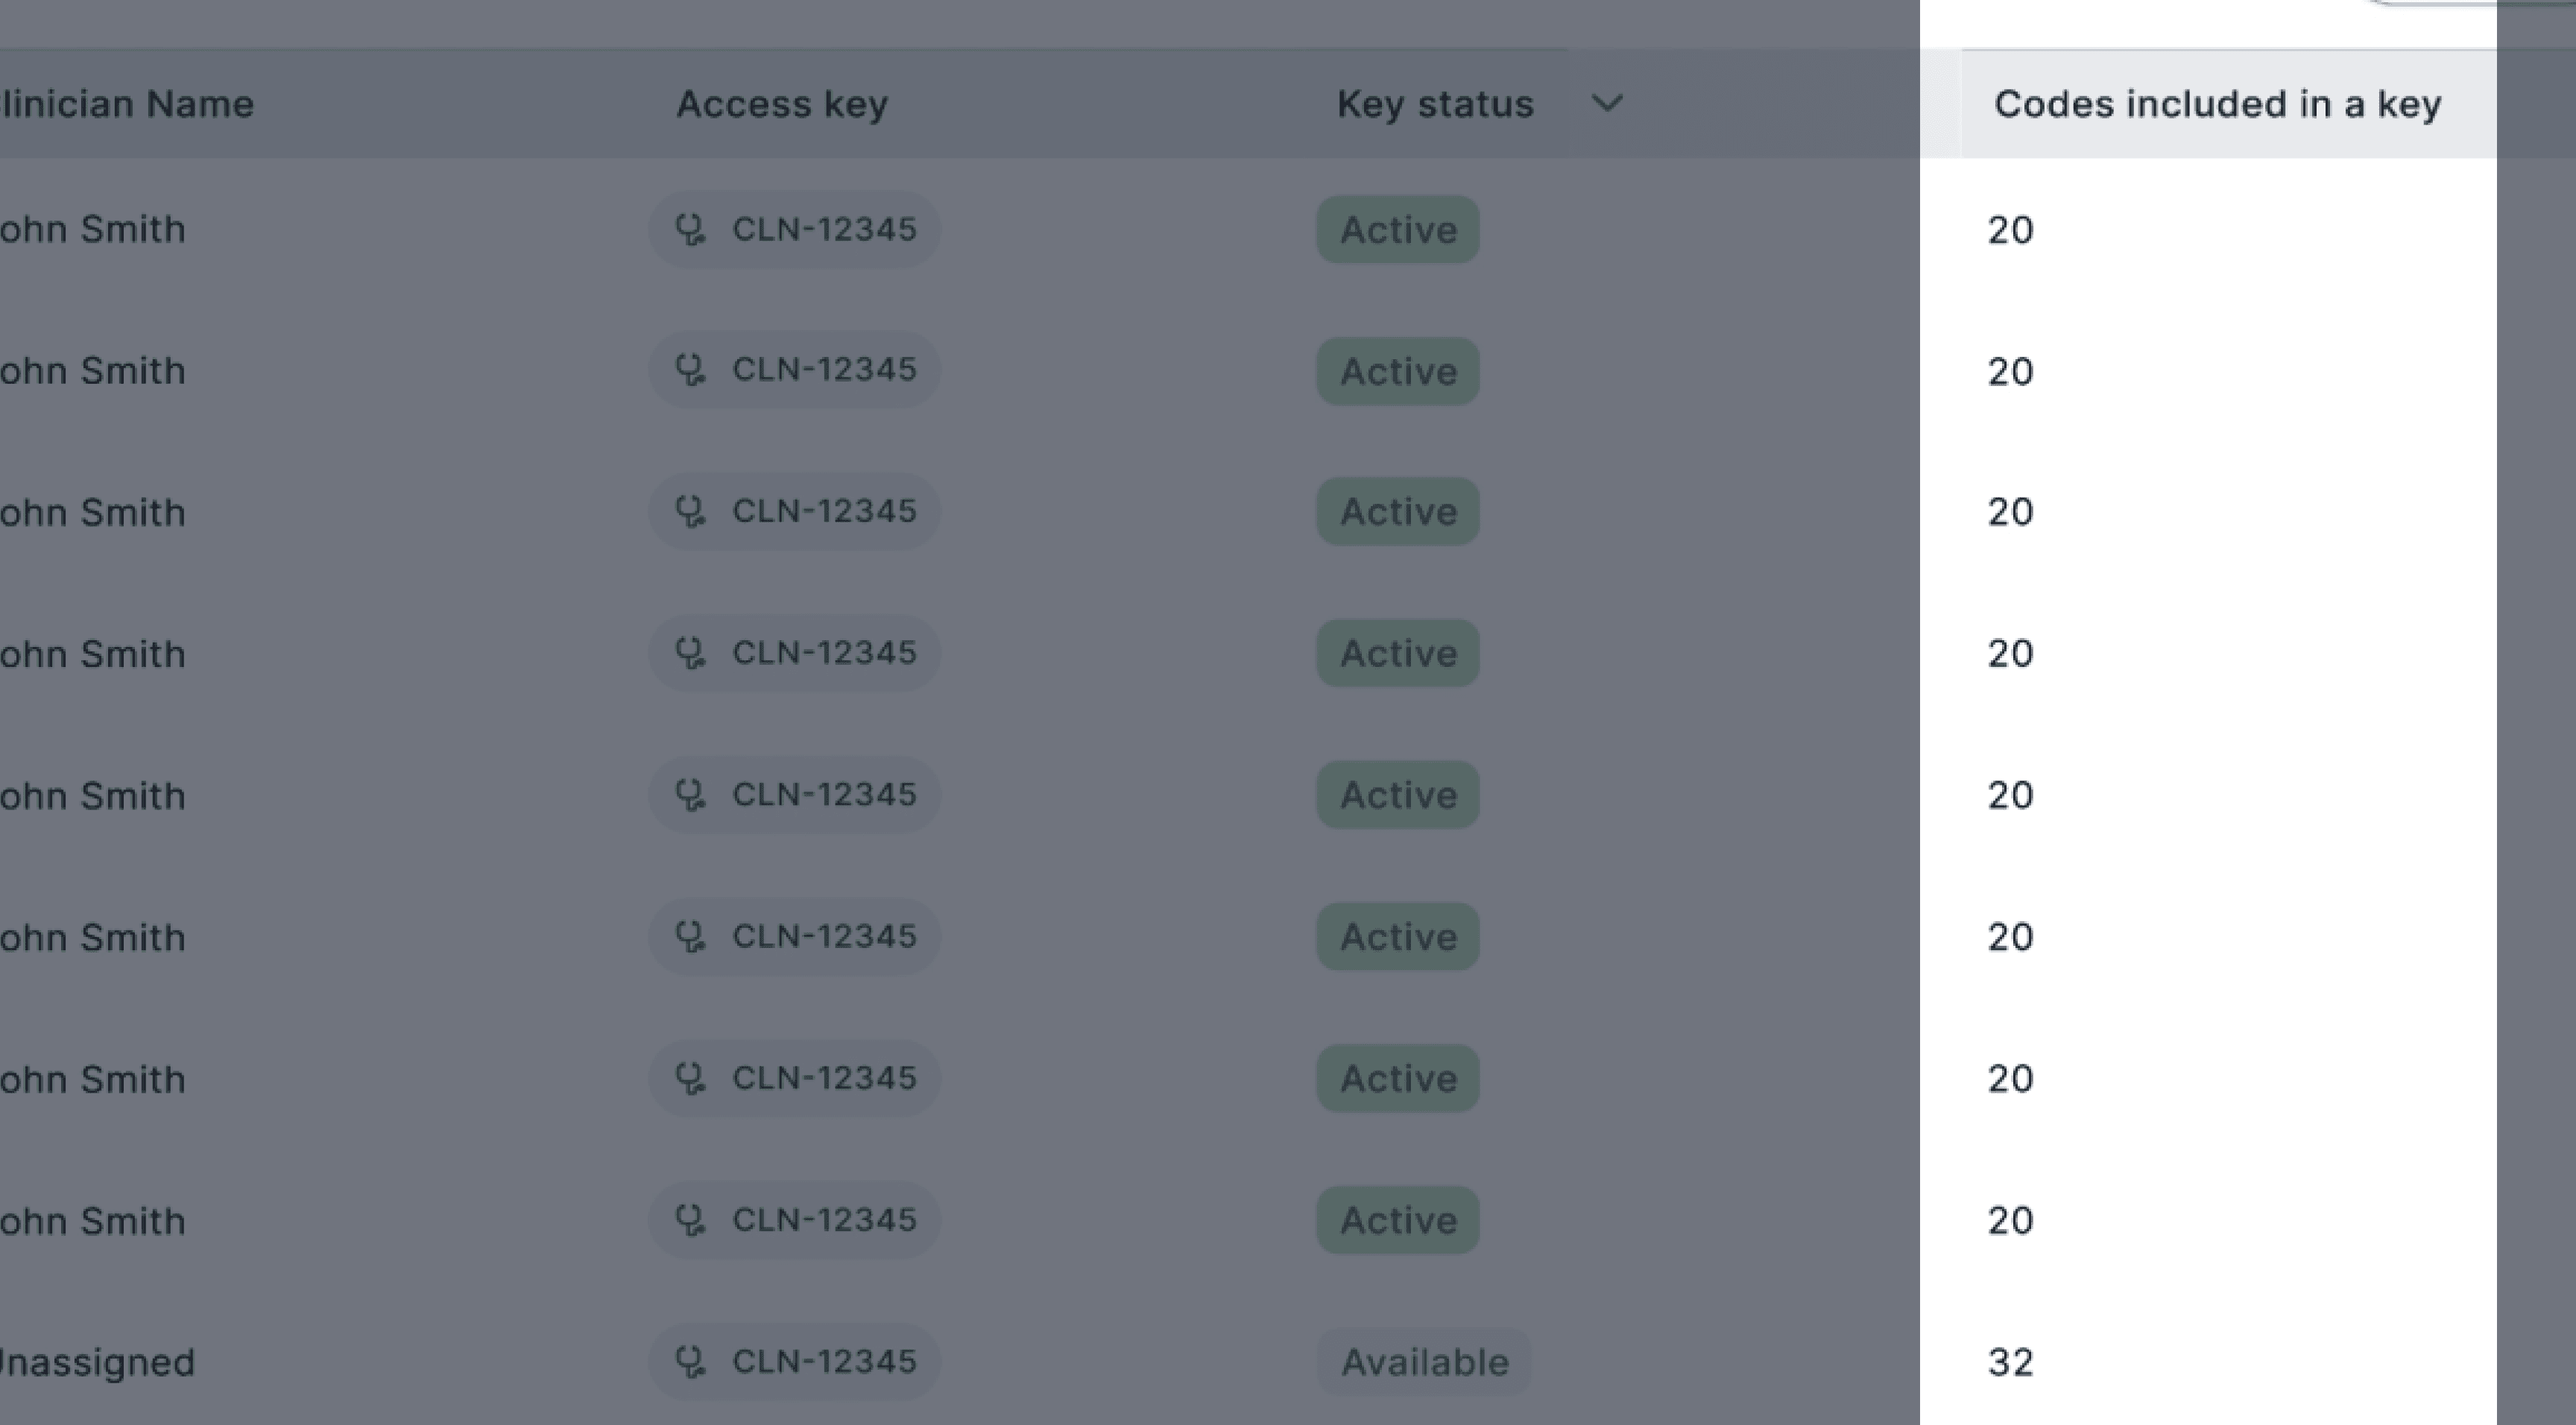Click the Codes included in a key header

pyautogui.click(x=2218, y=104)
